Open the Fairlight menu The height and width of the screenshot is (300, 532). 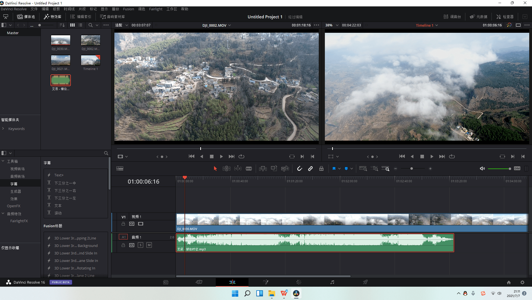tap(155, 9)
